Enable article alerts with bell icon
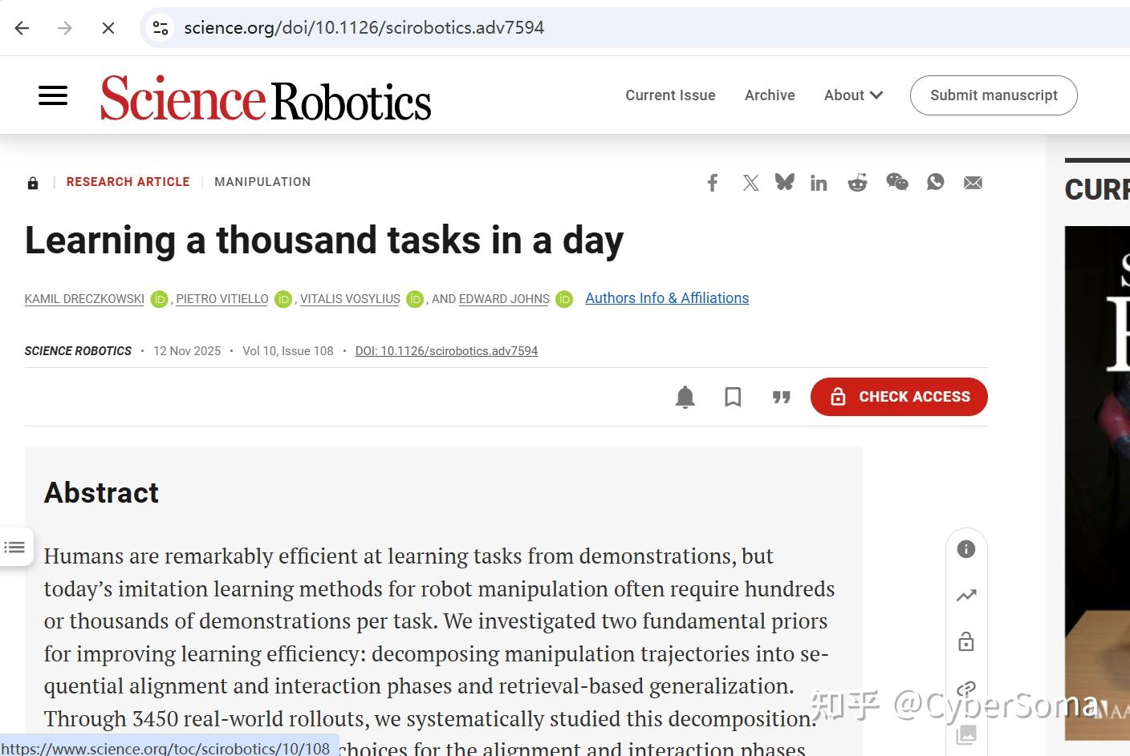Viewport: 1130px width, 756px height. tap(685, 397)
